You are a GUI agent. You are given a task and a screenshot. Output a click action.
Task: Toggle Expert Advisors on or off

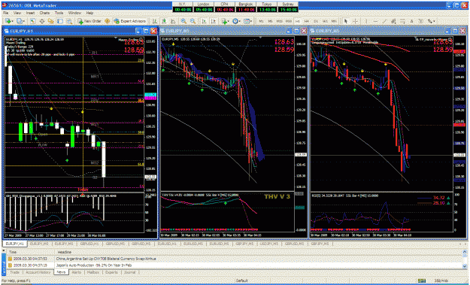(x=129, y=21)
